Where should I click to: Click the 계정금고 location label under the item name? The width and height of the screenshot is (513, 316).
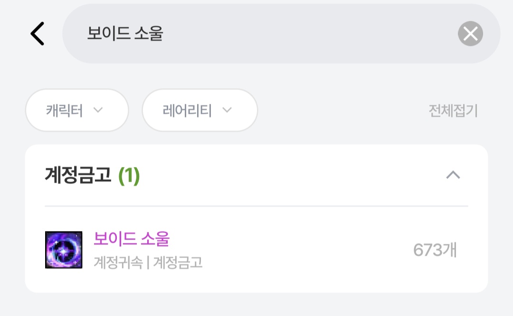click(x=178, y=262)
